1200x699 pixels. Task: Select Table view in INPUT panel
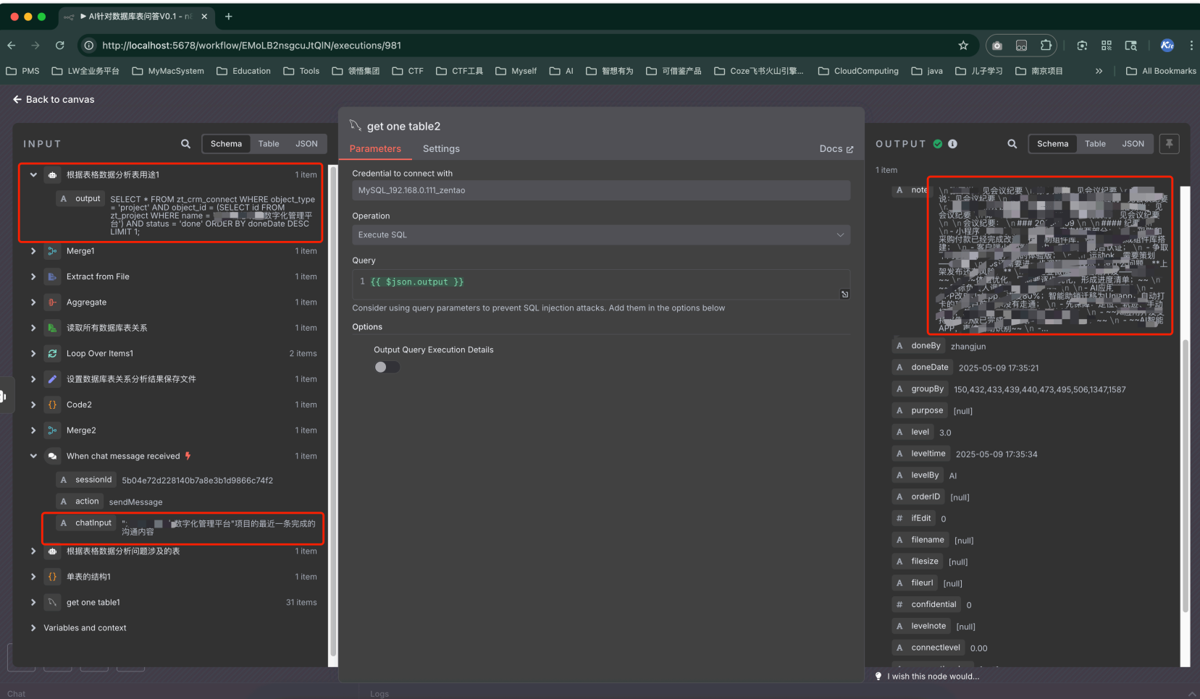269,144
